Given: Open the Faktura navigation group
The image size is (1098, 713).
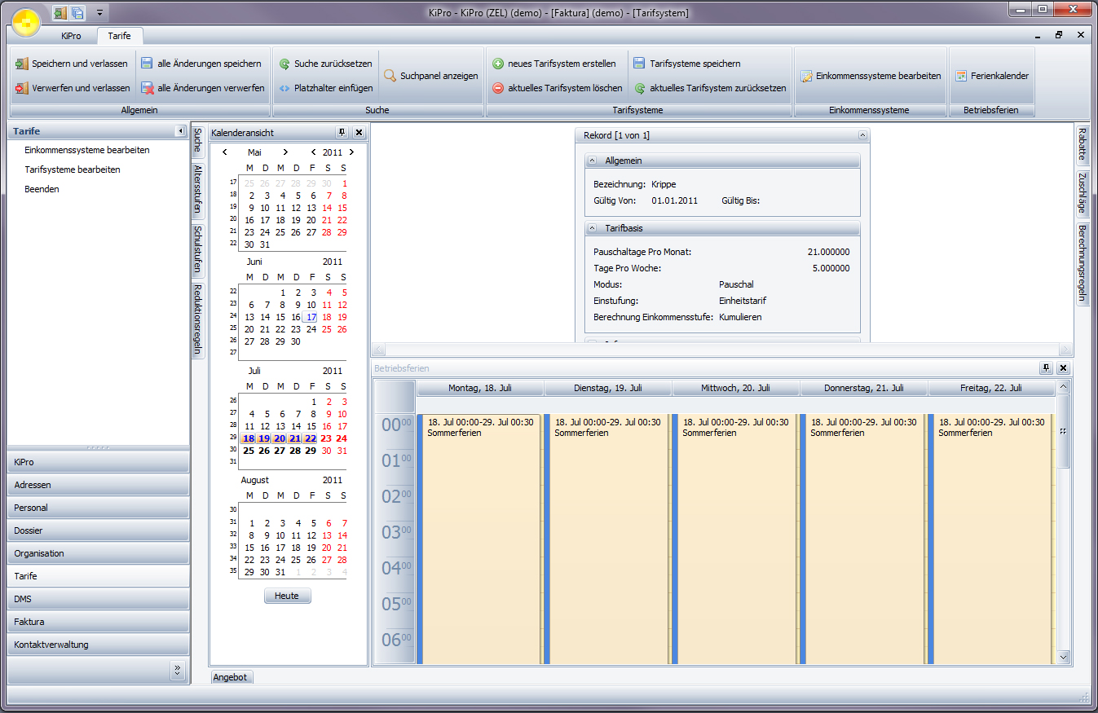Looking at the screenshot, I should [x=98, y=622].
